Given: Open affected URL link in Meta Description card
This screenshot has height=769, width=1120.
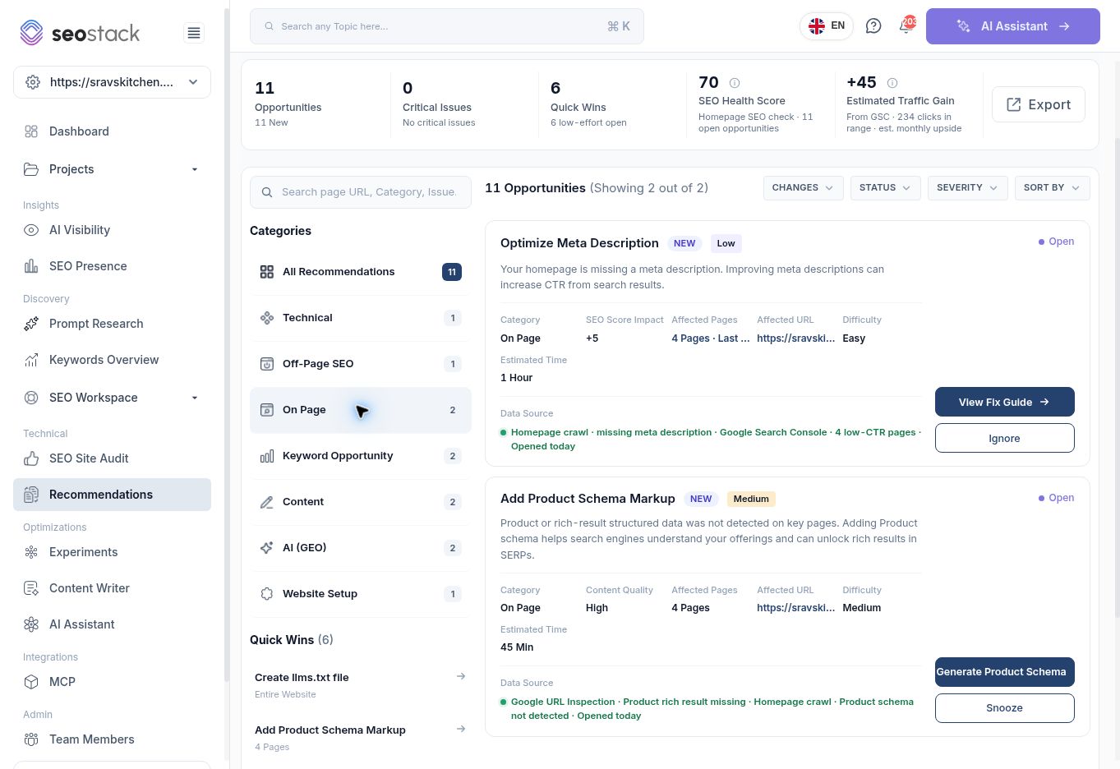Looking at the screenshot, I should [x=795, y=338].
